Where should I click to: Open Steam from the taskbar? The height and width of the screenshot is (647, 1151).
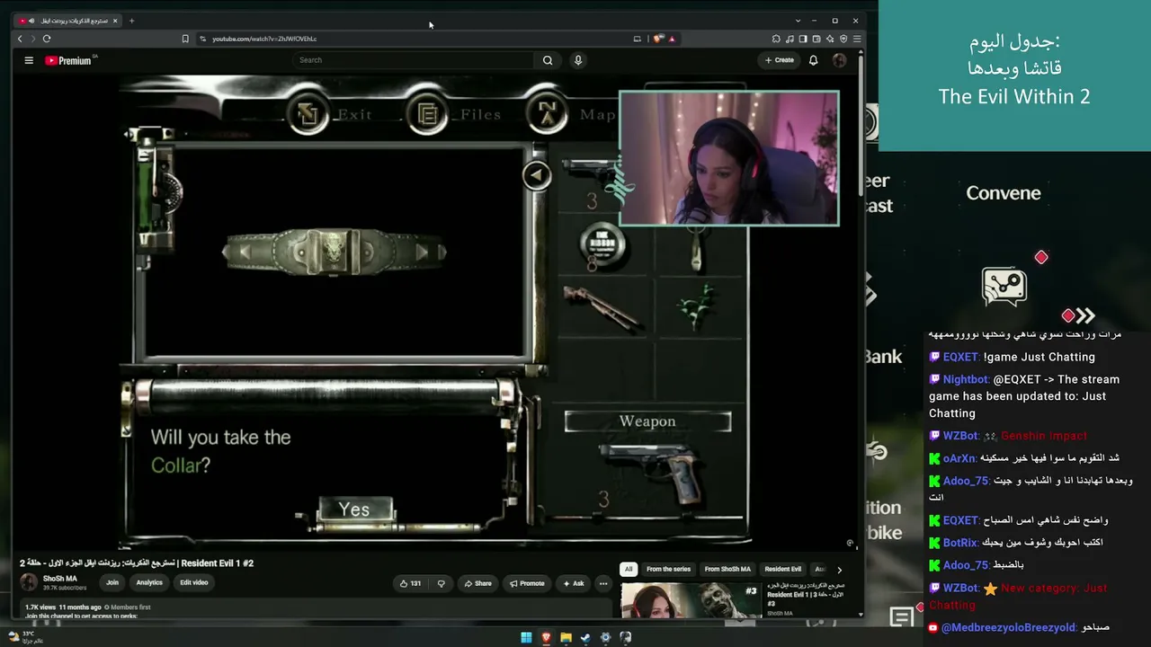pyautogui.click(x=585, y=638)
